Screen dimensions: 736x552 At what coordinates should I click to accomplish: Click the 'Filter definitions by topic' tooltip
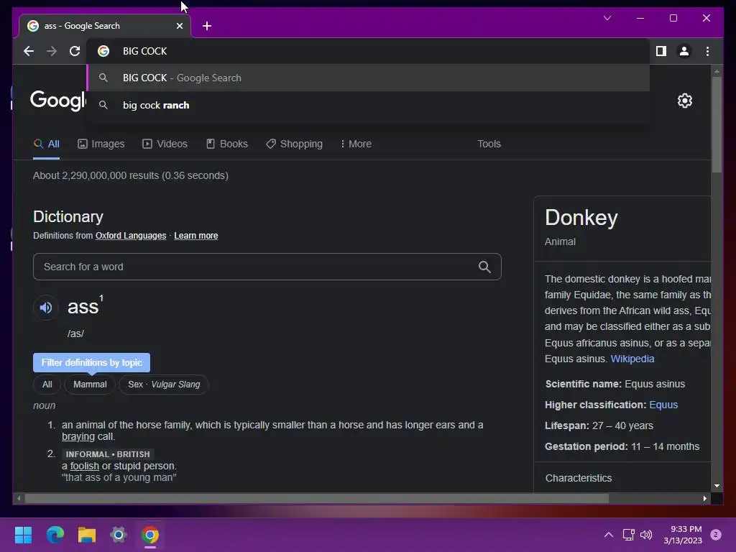pos(91,362)
